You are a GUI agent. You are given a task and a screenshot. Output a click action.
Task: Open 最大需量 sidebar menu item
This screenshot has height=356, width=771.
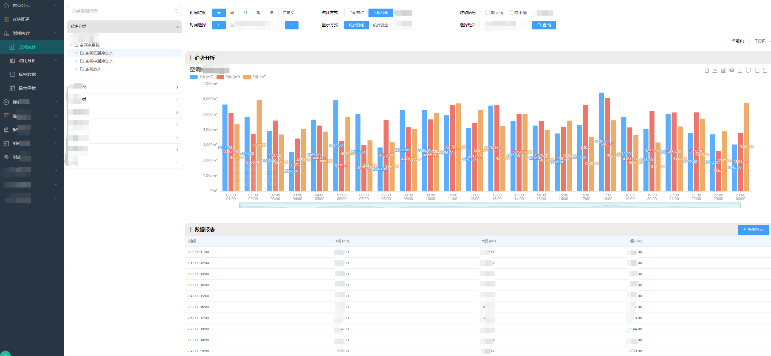32,88
